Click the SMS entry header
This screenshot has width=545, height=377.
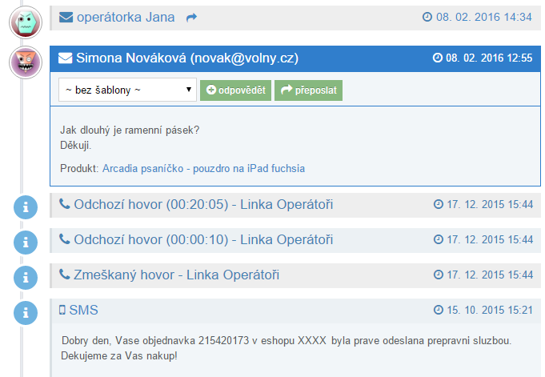(x=83, y=311)
